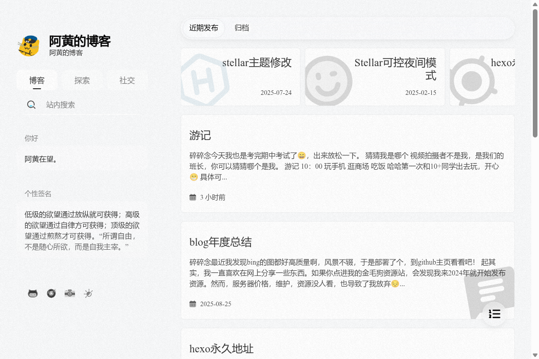The width and height of the screenshot is (539, 359).
Task: Click the music record disc icon
Action: [x=51, y=293]
